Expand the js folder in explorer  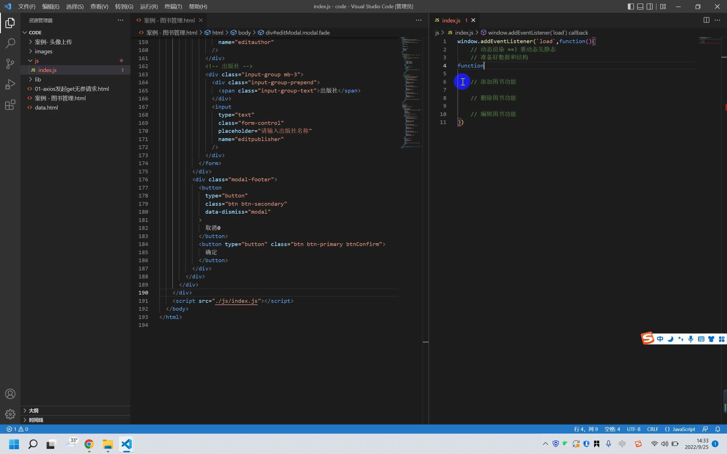tap(30, 60)
